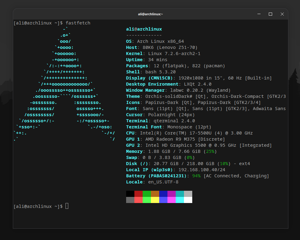Click the typed command 'fastfetch'
Viewport: 300px width, 240px height.
78,23
